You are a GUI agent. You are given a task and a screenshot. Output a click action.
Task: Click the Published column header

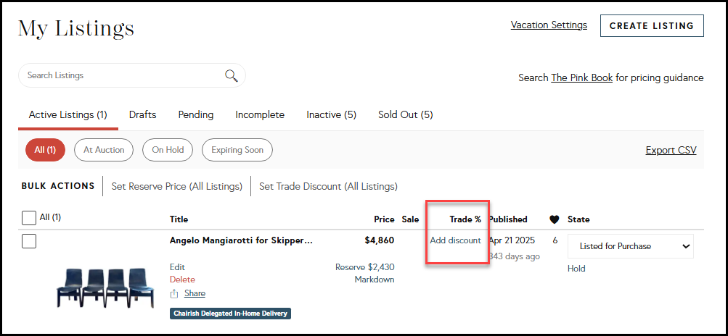click(x=508, y=219)
